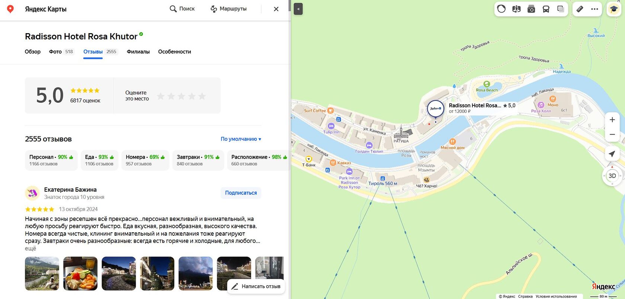Collapse the side panel arrow
The height and width of the screenshot is (299, 625).
298,9
